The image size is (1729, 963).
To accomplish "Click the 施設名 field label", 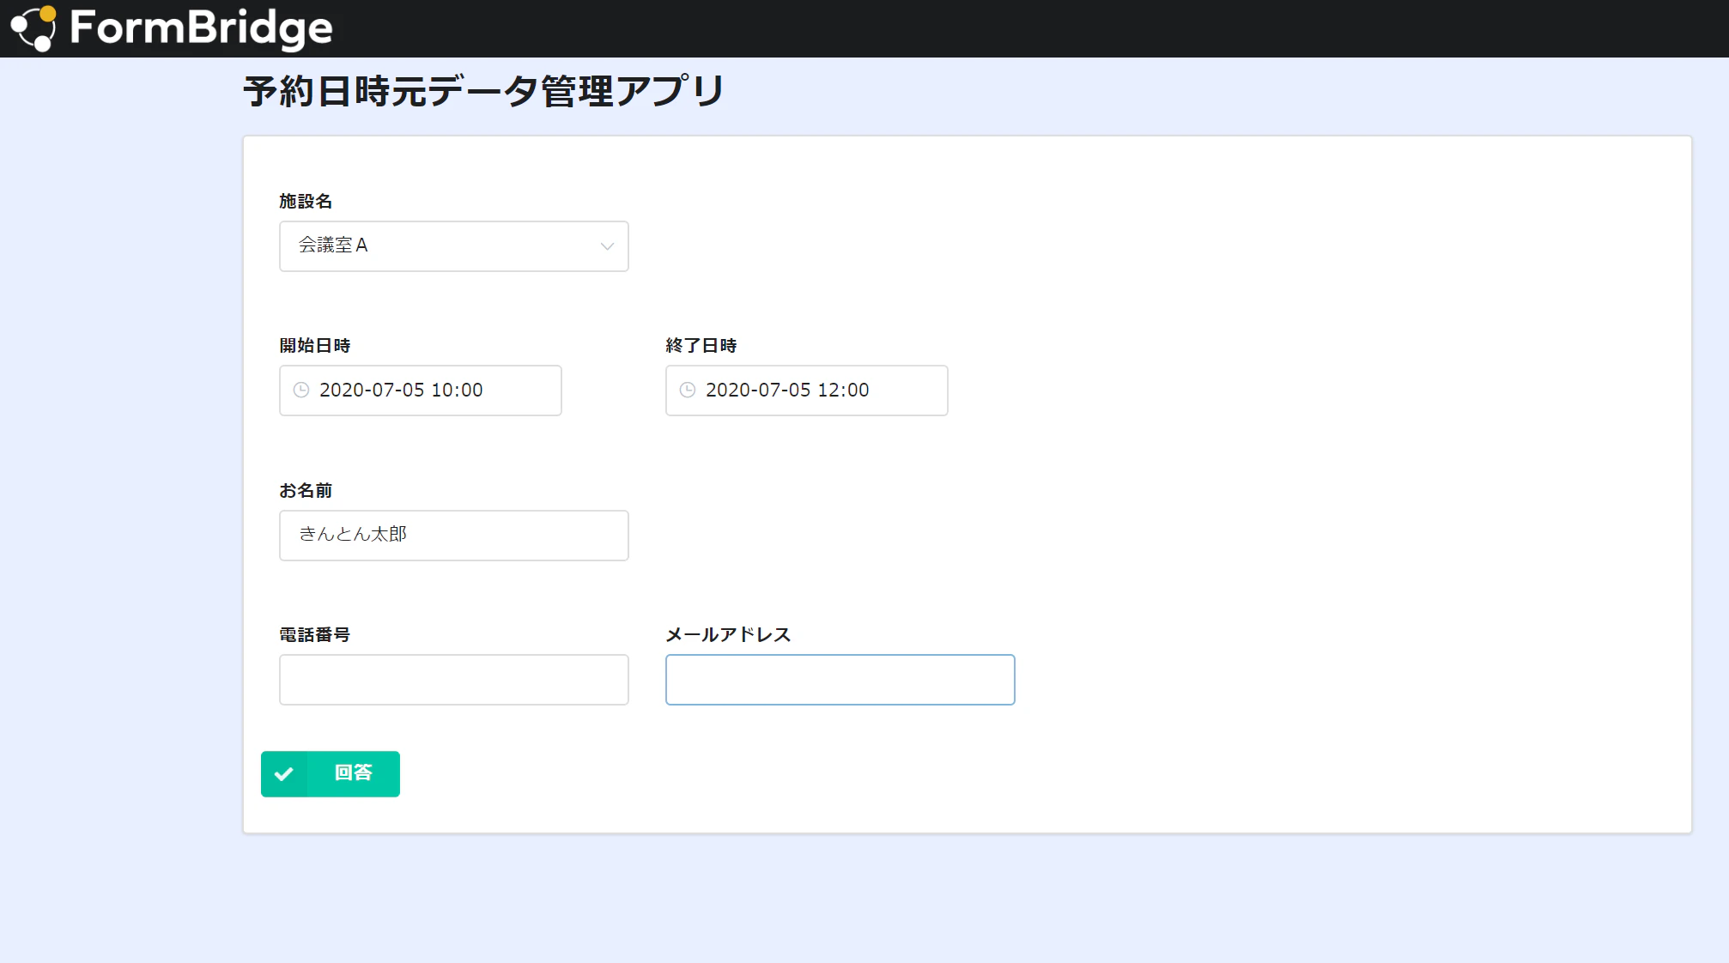I will click(x=306, y=202).
